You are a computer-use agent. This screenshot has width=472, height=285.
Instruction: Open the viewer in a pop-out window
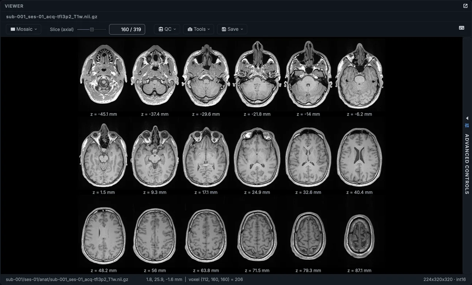click(x=465, y=6)
